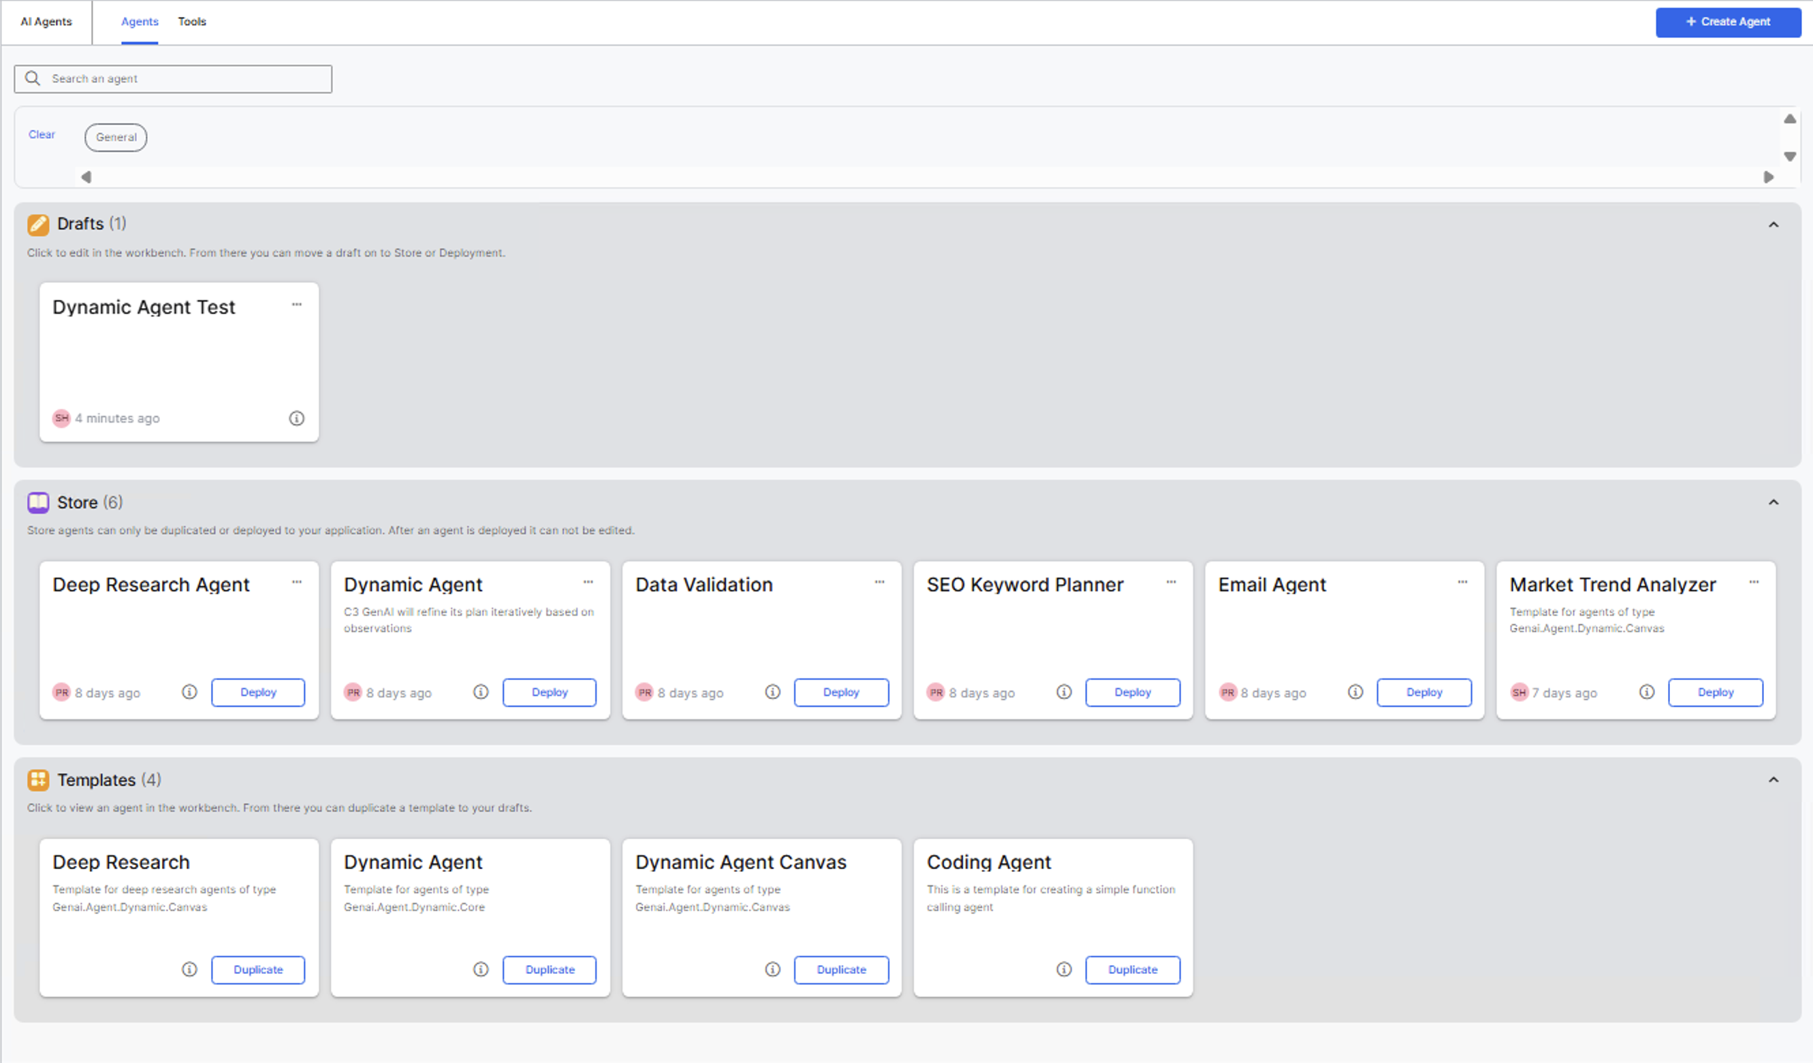
Task: Focus the Search an agent field
Action: tap(173, 79)
